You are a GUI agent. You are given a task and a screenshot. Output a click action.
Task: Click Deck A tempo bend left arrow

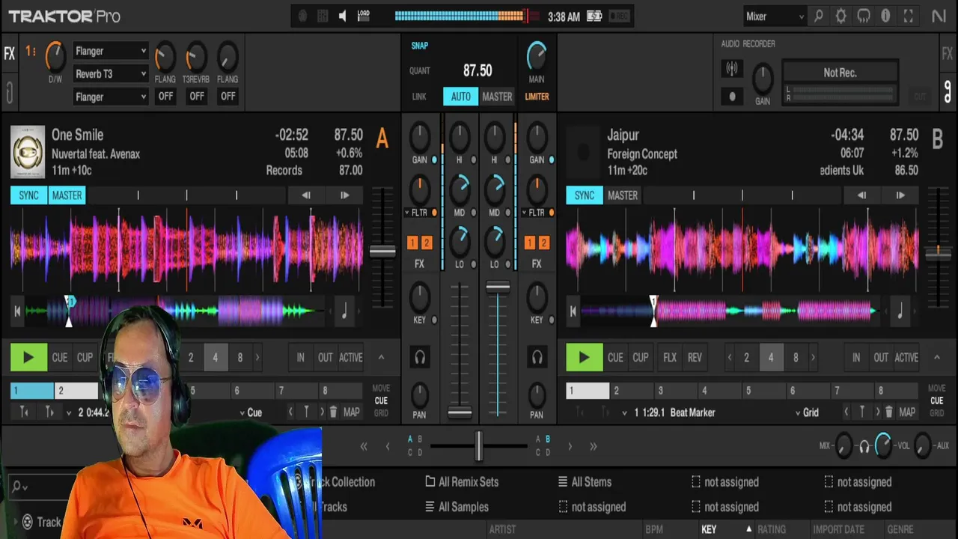306,195
